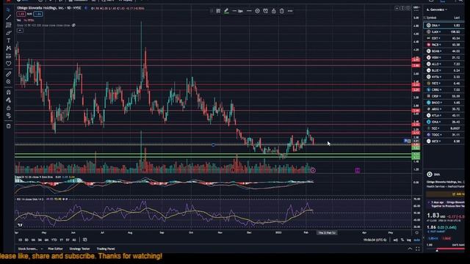Click earnings marker circle on time axis
470x264 pixels.
click(313, 170)
